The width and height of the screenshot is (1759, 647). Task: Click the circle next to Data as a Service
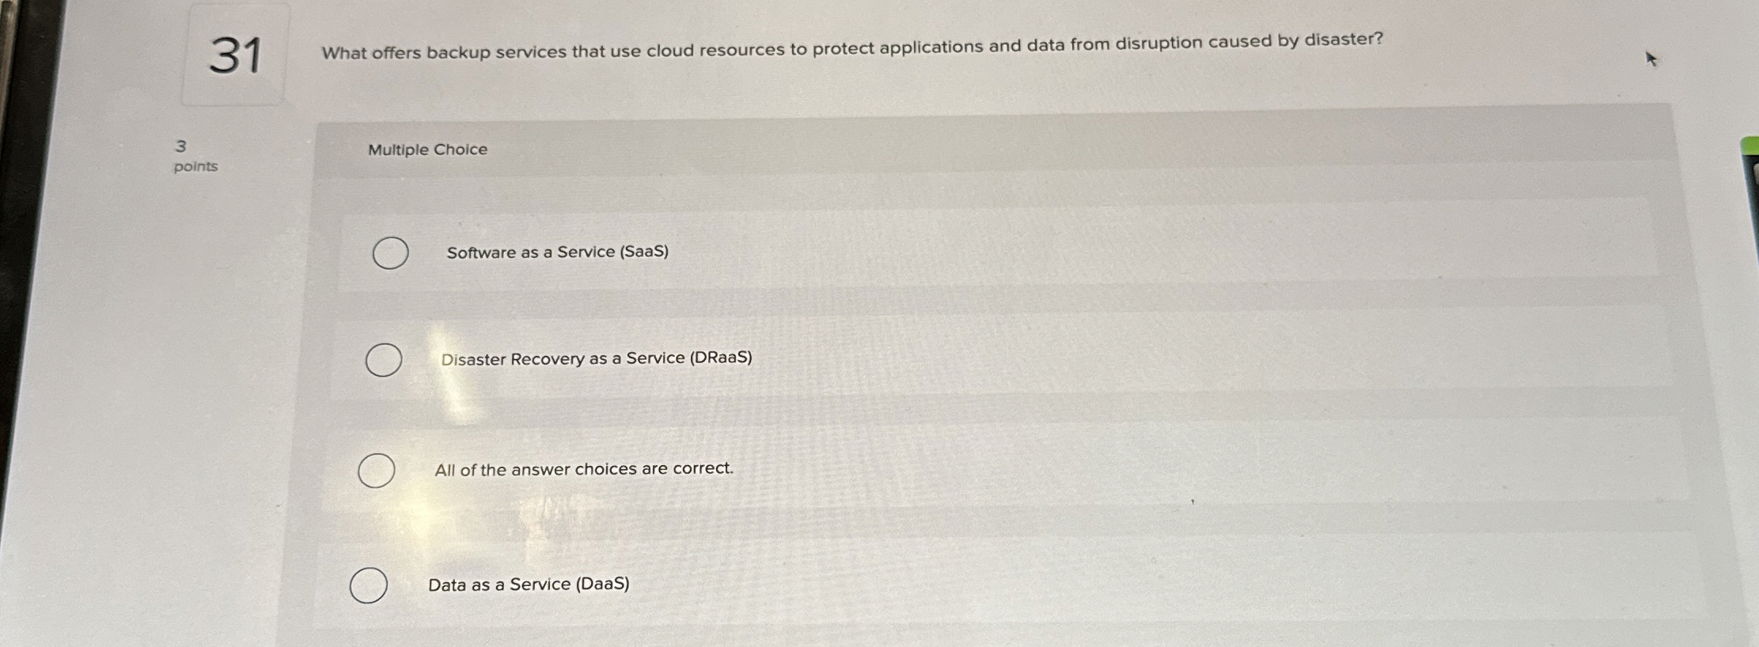coord(370,584)
